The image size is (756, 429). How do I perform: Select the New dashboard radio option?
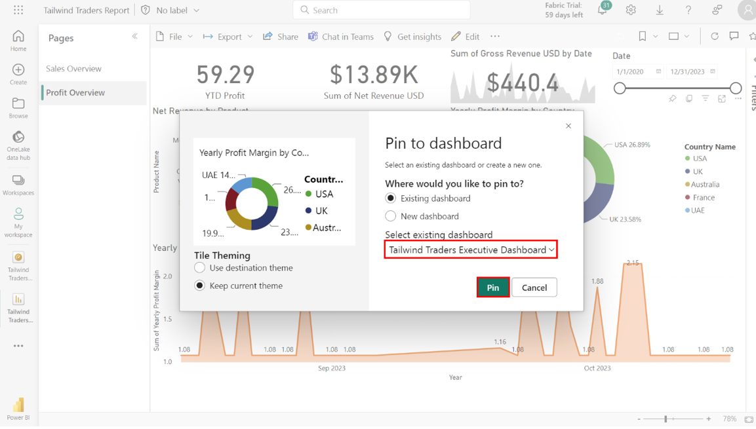pos(391,216)
